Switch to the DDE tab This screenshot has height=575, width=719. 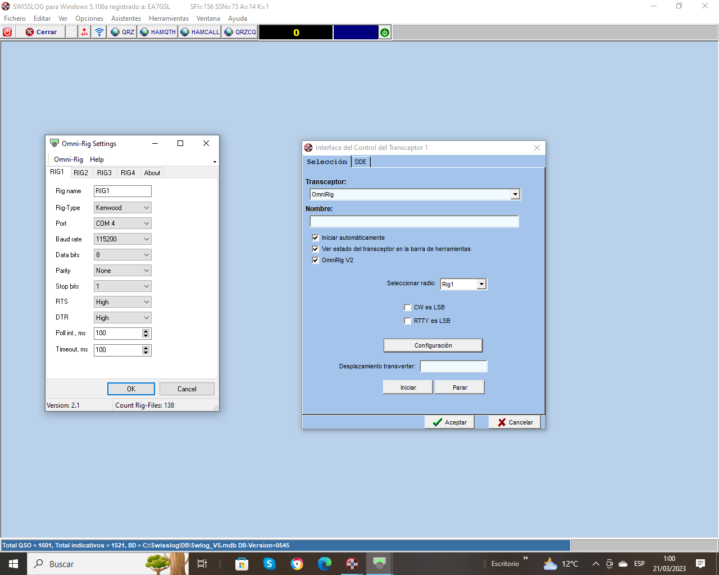coord(361,162)
